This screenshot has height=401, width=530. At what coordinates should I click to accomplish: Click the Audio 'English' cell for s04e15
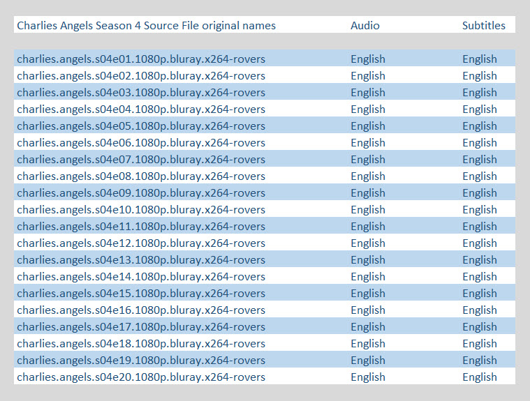(x=368, y=294)
